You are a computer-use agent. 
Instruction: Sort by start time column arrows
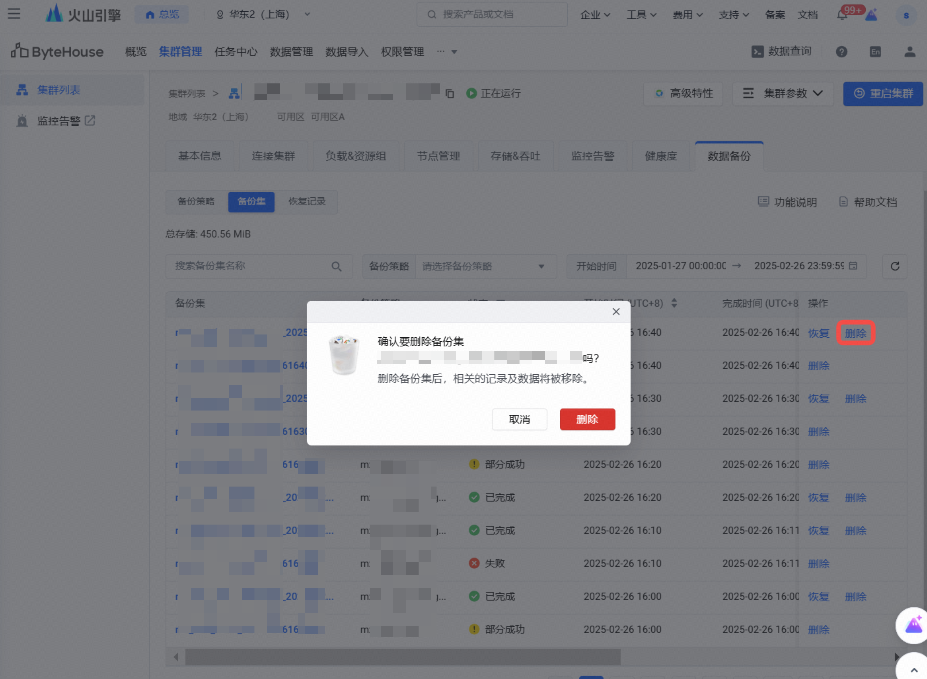pyautogui.click(x=674, y=303)
